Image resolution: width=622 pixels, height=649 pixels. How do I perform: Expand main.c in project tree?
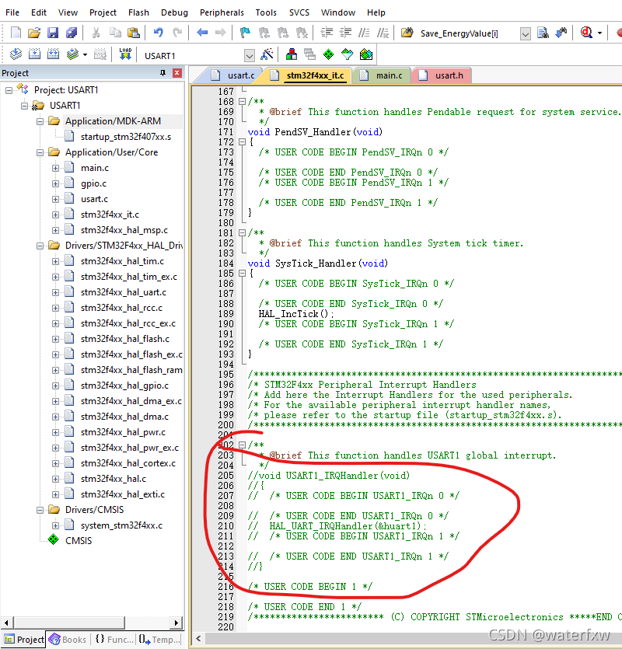(x=55, y=168)
